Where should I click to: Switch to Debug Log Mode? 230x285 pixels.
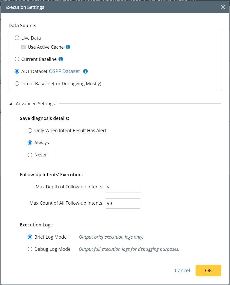pyautogui.click(x=30, y=249)
